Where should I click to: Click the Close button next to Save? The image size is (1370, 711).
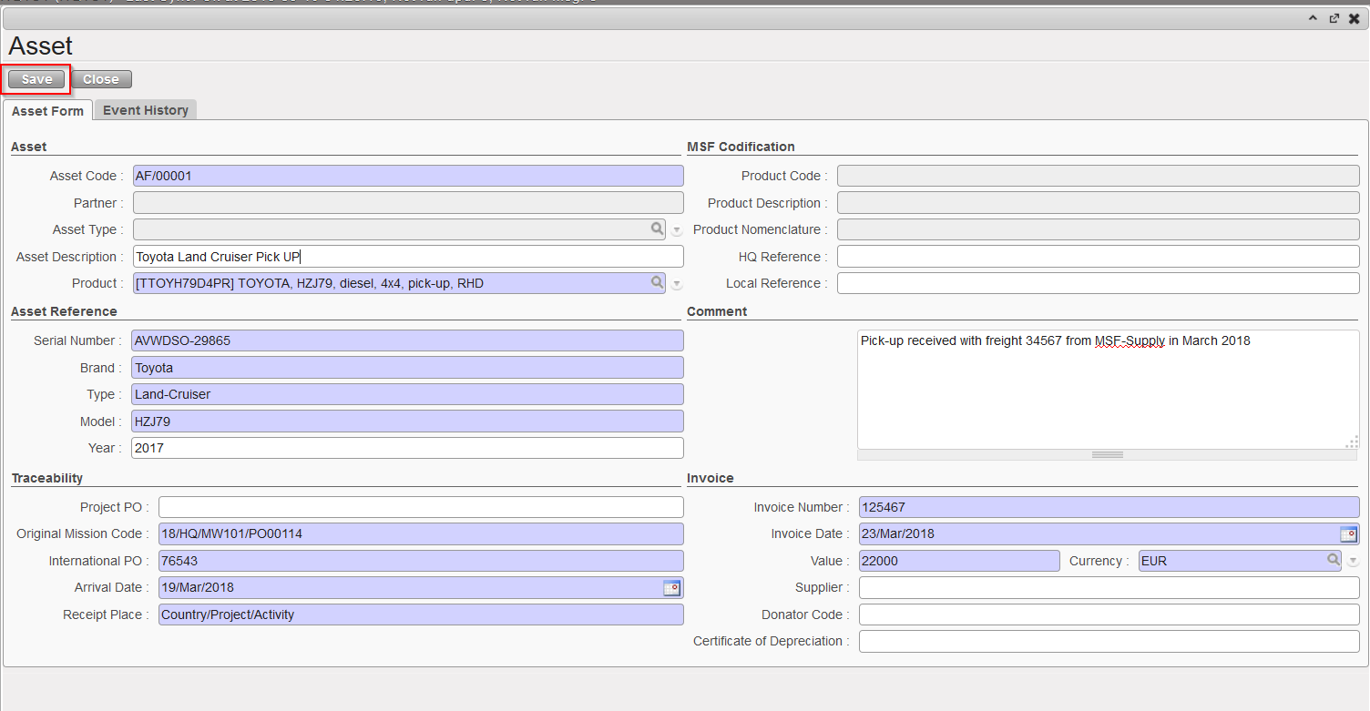point(101,79)
